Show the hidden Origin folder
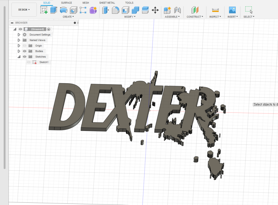The image size is (278, 205). [x=25, y=46]
